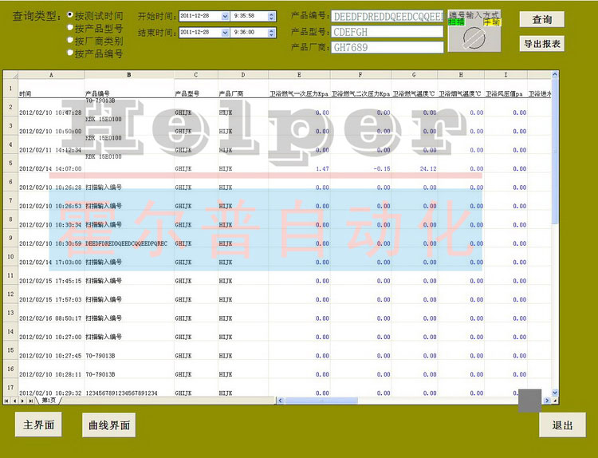Select row 1 header
The width and height of the screenshot is (598, 458).
(x=10, y=89)
